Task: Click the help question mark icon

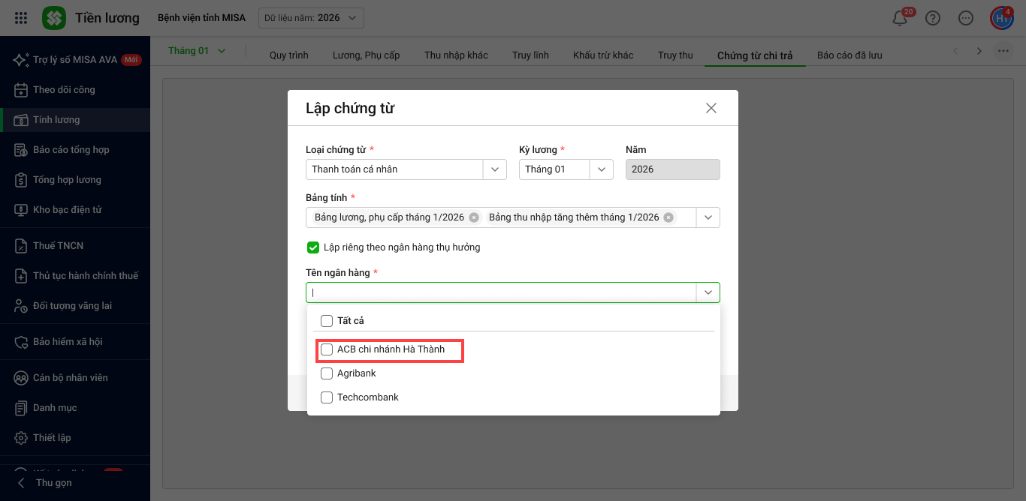Action: (933, 19)
